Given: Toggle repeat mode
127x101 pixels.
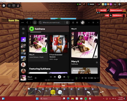Looking at the screenshot, I should [68, 77].
